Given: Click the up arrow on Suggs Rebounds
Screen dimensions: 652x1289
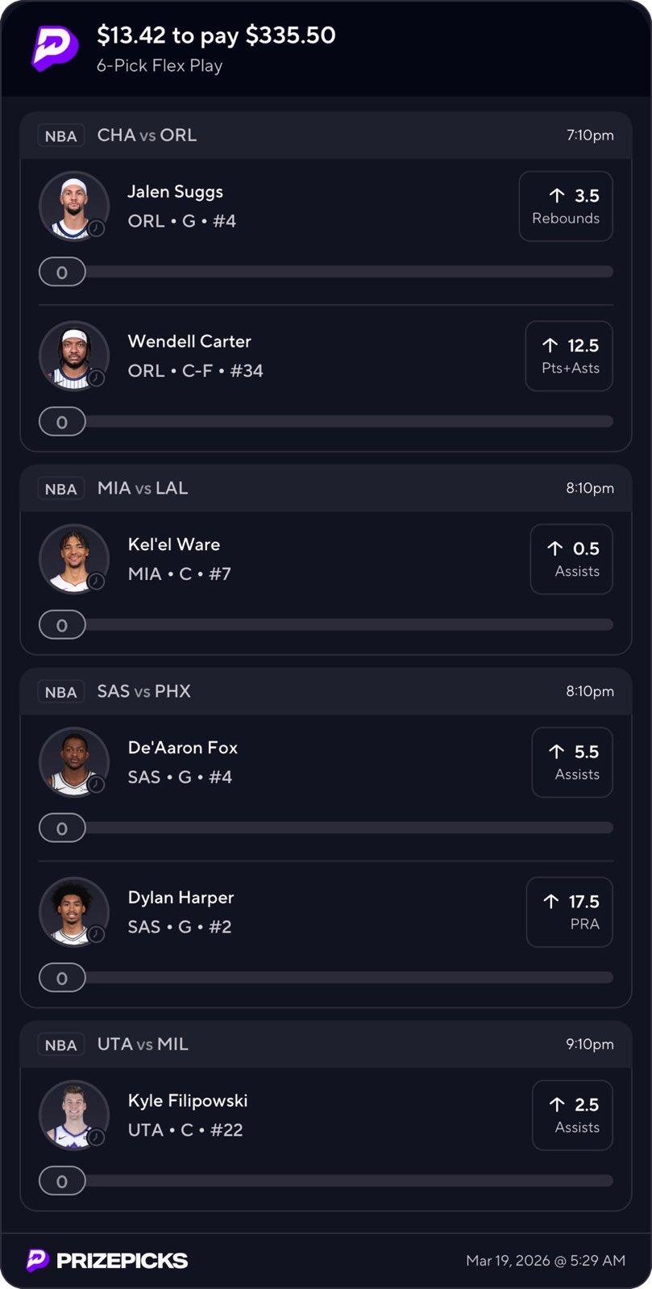Looking at the screenshot, I should pyautogui.click(x=557, y=195).
